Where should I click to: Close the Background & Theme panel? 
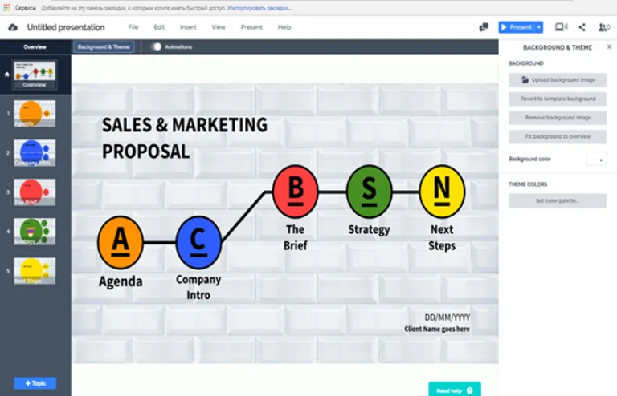click(609, 46)
